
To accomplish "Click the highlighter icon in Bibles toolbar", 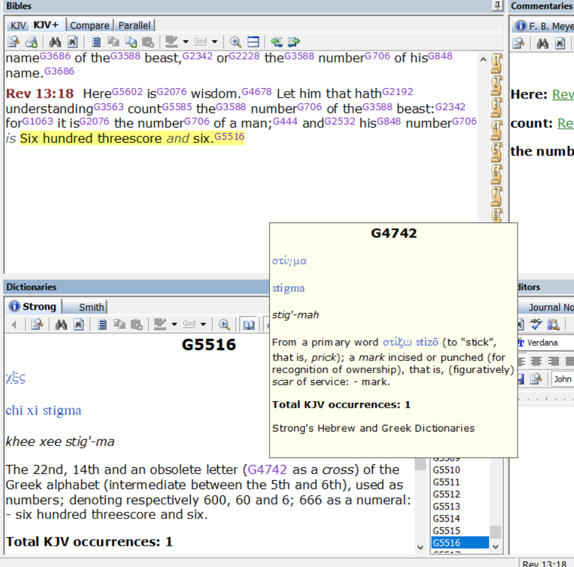I will [171, 42].
